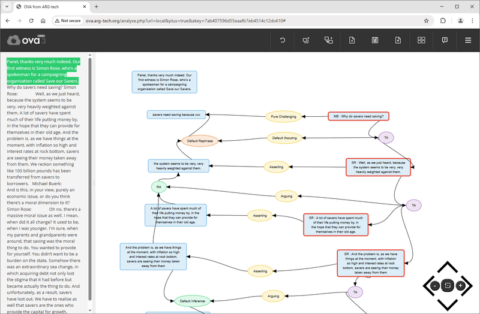Screen dimensions: 480x314
Task: Pan canvas down with bottom arrow
Action: [x=448, y=304]
